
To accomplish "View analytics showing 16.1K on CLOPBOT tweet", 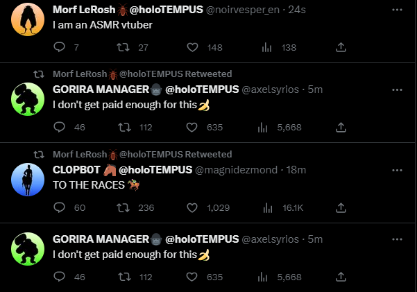I will pos(268,208).
